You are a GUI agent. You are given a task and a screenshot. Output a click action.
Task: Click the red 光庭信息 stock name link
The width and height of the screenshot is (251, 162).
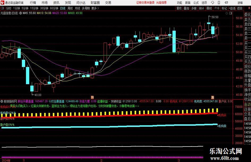(x=161, y=3)
